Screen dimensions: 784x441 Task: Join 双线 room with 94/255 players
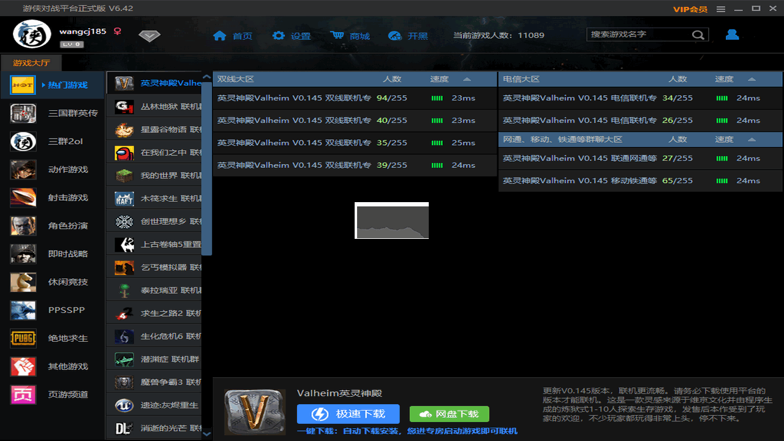tap(355, 98)
